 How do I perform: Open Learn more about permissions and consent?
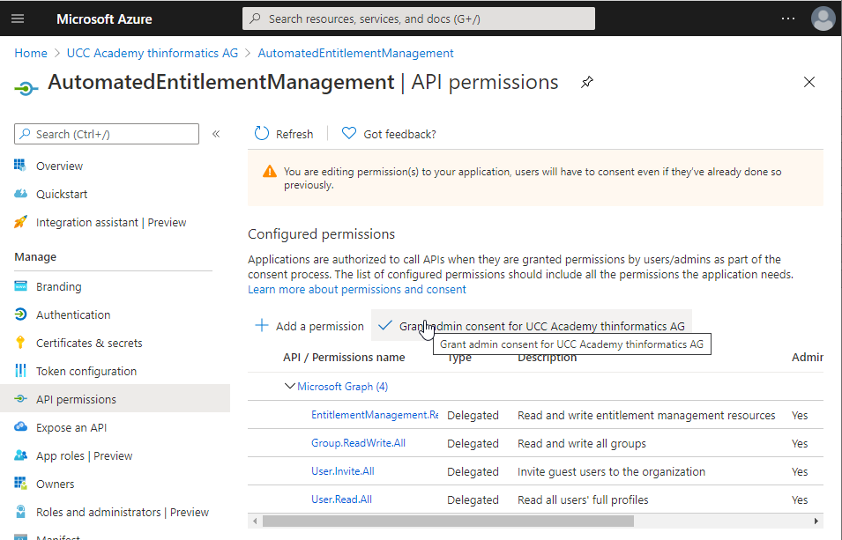356,289
